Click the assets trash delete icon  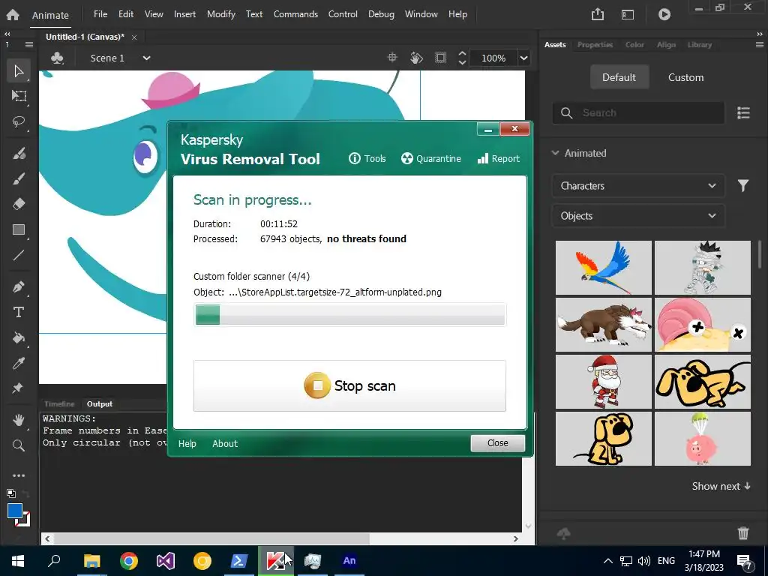743,533
